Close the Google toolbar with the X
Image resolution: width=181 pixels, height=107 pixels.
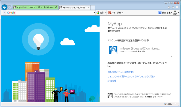tap(4, 13)
